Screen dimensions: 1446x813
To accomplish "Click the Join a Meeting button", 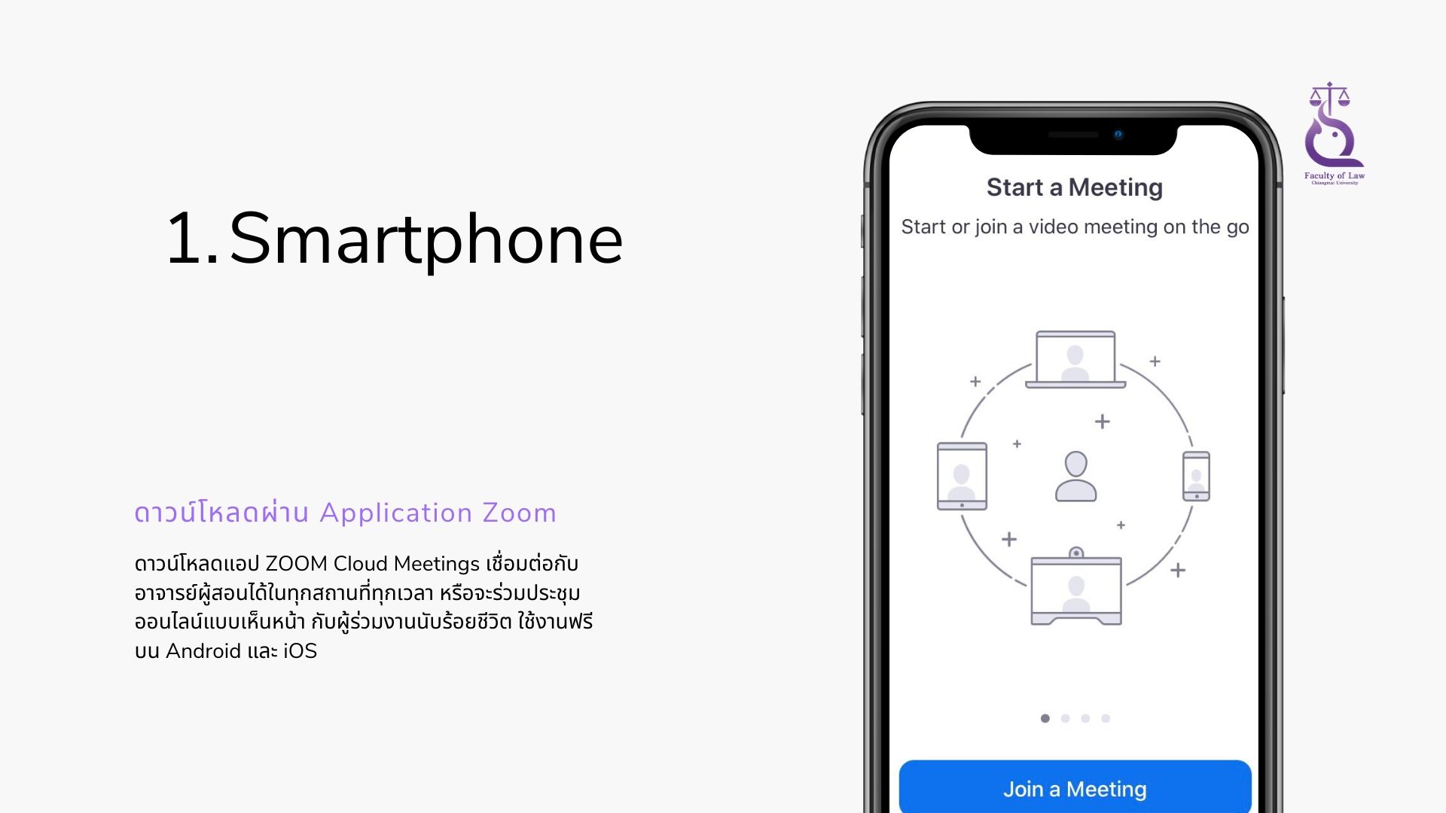I will (x=1075, y=788).
